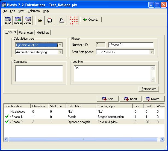Screen dimensions: 168x151
Task: Open the Help menu
Action: (46, 11)
